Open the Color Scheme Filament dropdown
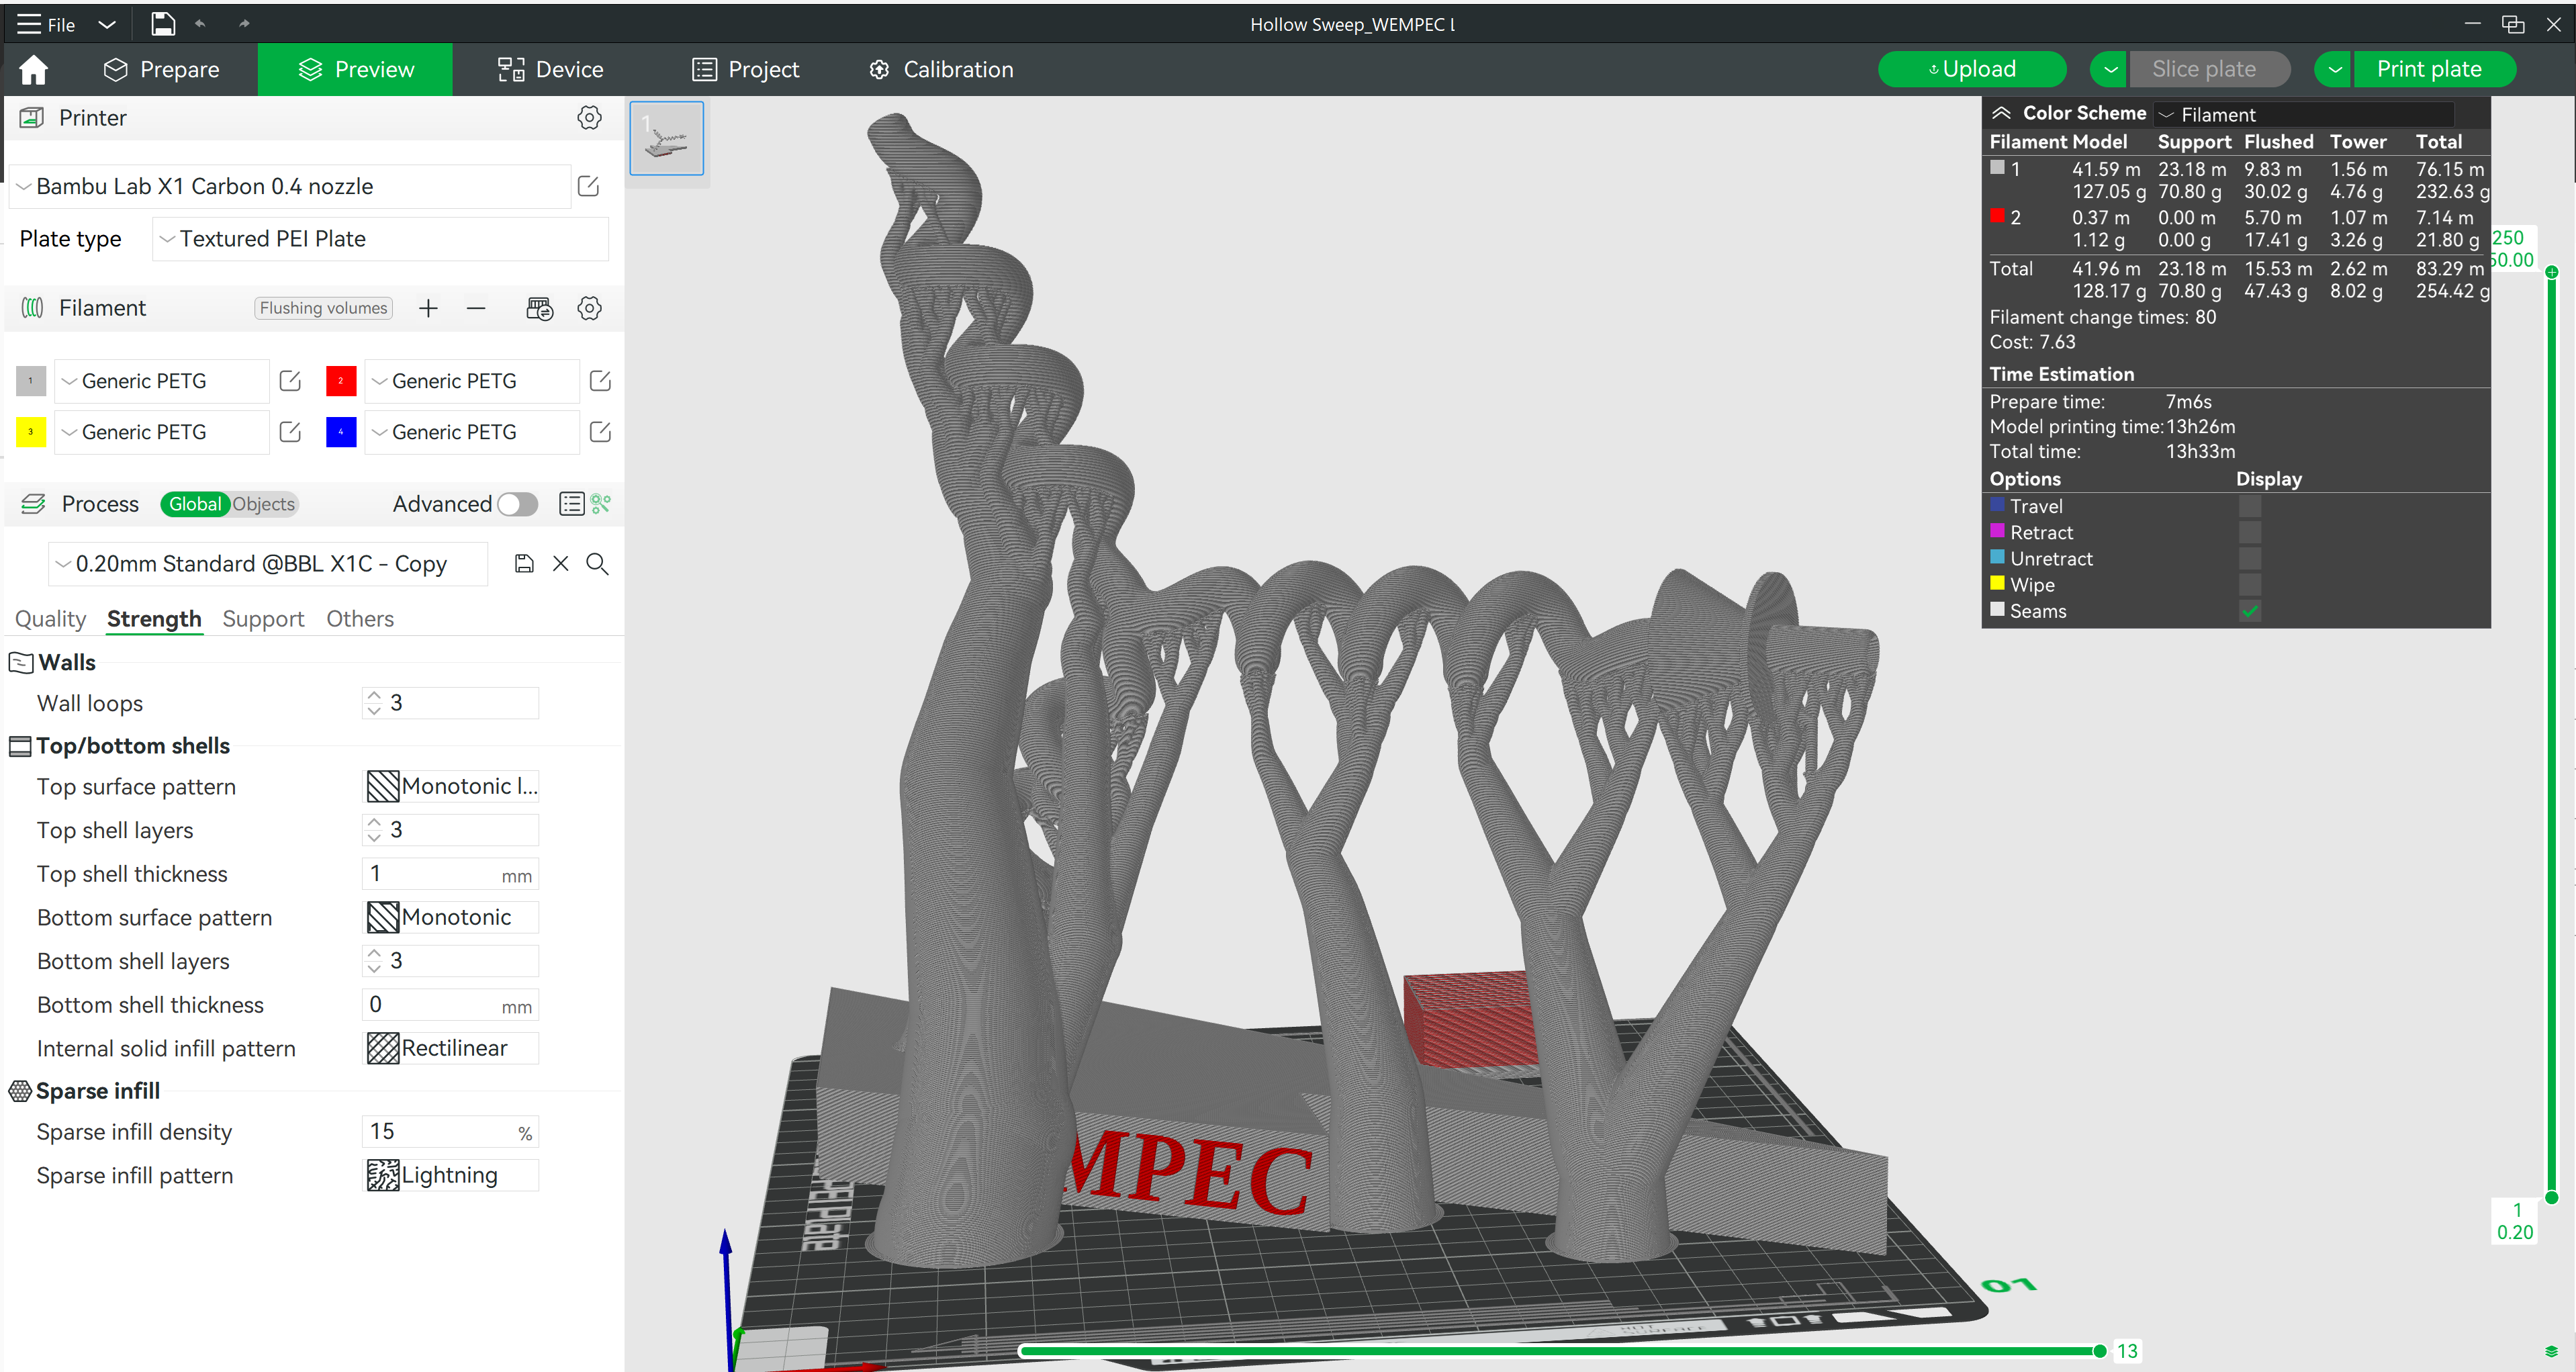The width and height of the screenshot is (2576, 1372). coord(2304,115)
